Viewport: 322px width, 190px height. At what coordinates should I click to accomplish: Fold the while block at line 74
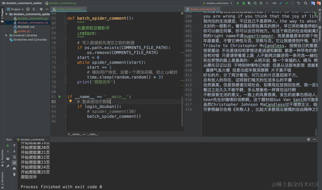[x=66, y=62]
